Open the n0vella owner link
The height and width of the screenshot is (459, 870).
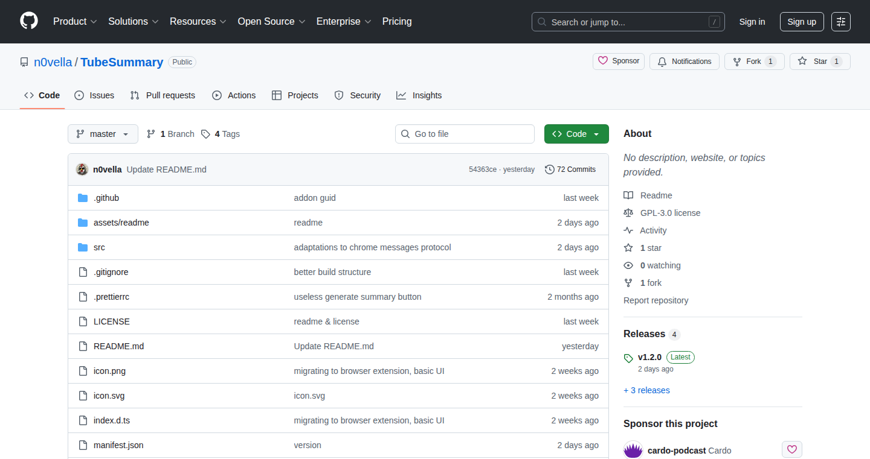(53, 62)
